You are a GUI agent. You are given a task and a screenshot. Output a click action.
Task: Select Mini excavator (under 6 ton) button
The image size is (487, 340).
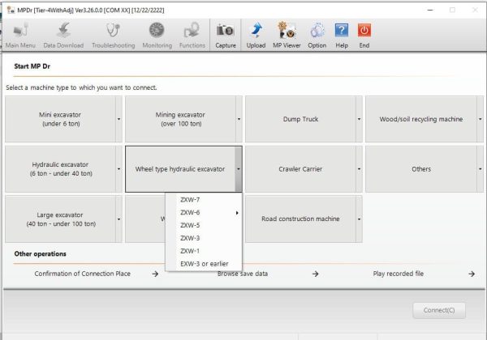pos(61,119)
